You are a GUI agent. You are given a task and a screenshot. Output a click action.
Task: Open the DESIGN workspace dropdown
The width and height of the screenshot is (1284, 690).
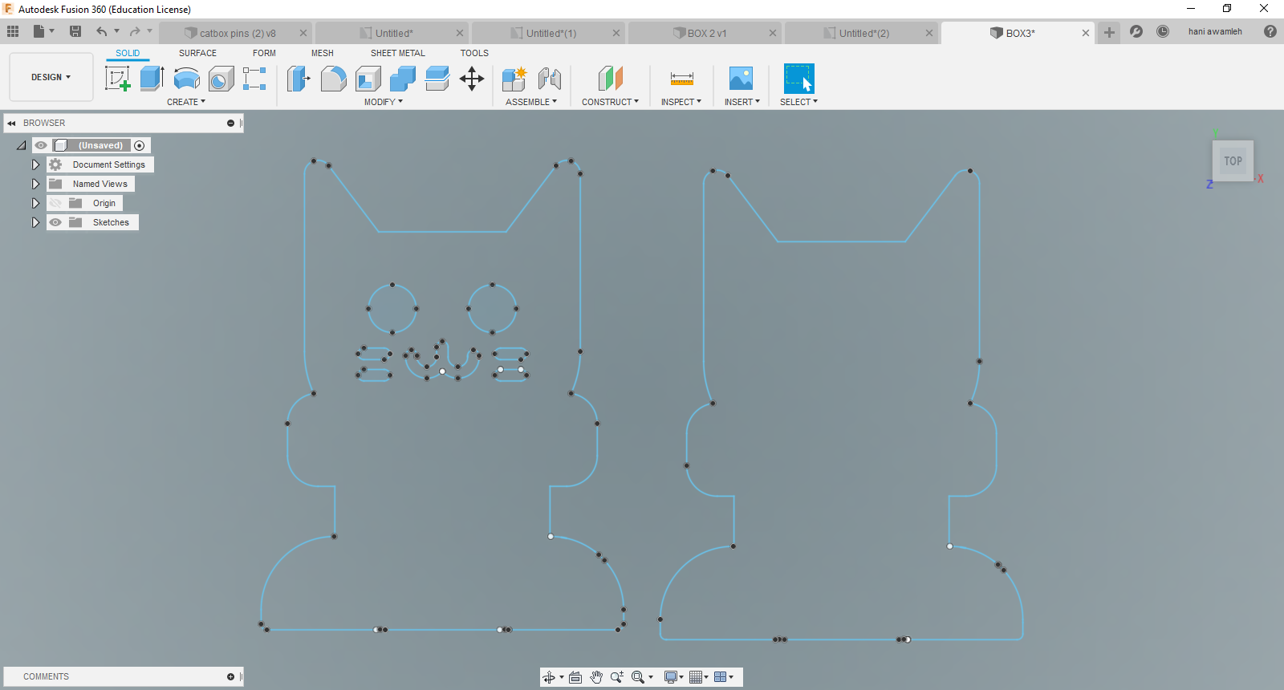click(51, 77)
